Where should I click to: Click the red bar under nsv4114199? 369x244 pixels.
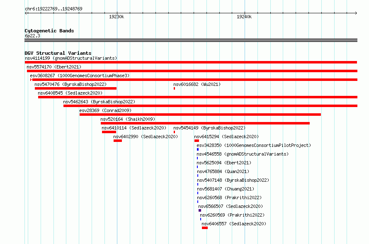tap(191, 62)
